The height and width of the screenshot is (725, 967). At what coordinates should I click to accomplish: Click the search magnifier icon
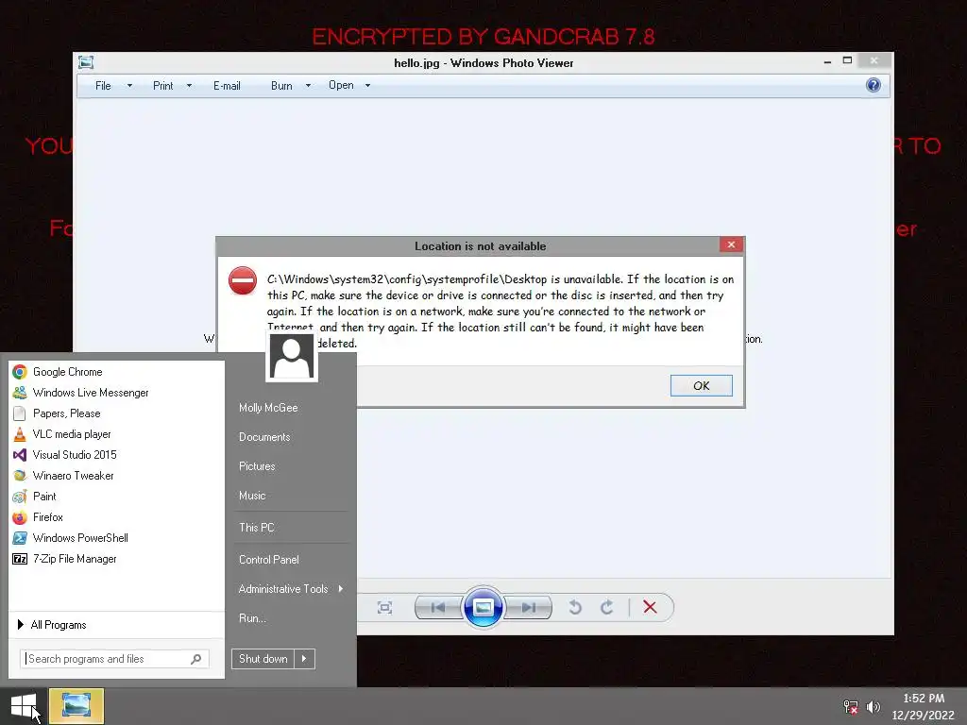(196, 659)
